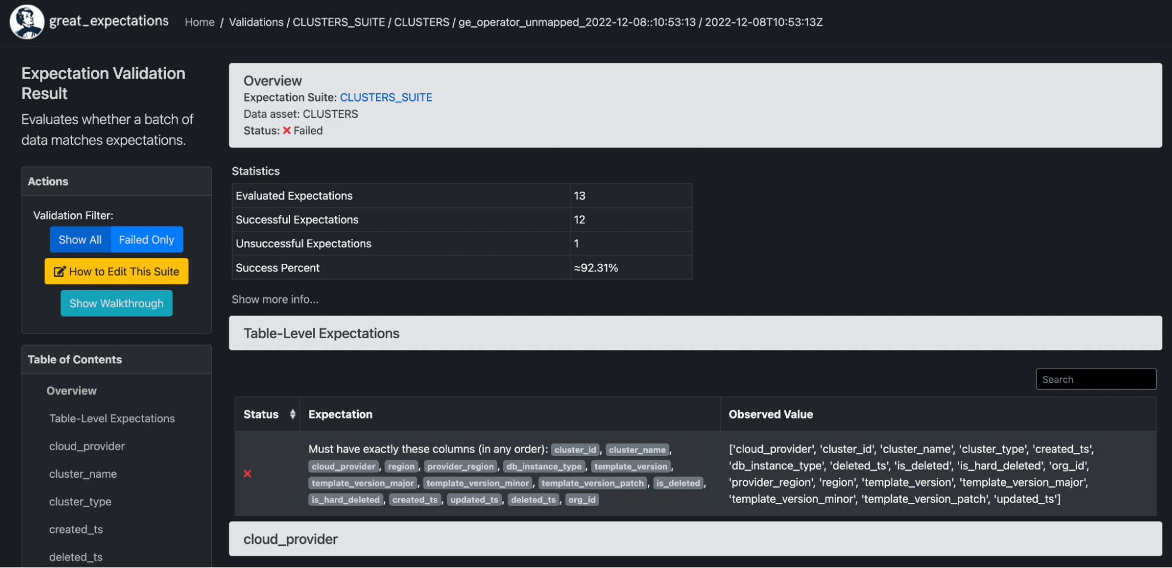The image size is (1172, 568).
Task: Open the CLUSTERS_SUITE expectation suite link
Action: pos(386,97)
